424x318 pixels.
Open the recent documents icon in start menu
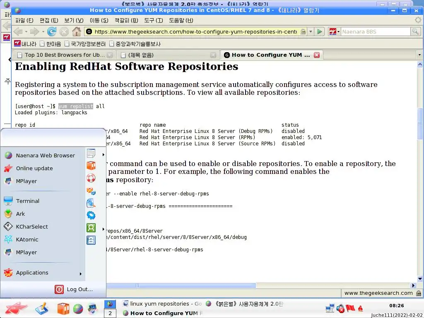pyautogui.click(x=91, y=153)
